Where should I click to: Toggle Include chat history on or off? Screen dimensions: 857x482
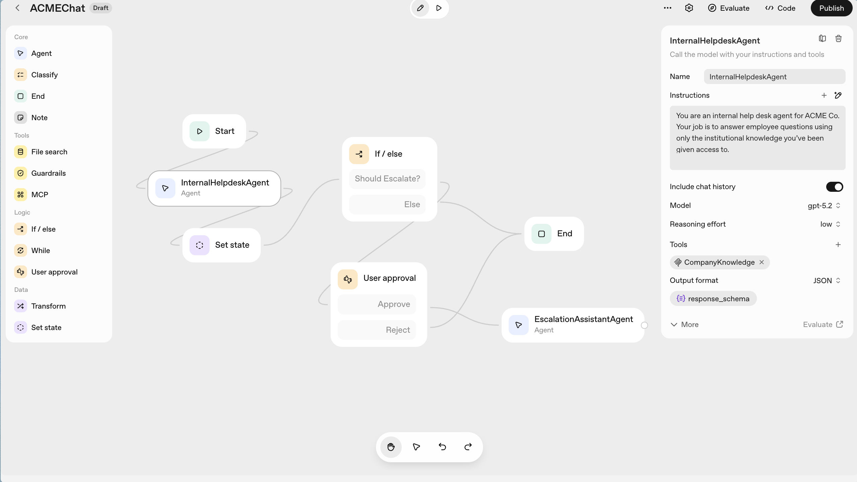pos(834,186)
